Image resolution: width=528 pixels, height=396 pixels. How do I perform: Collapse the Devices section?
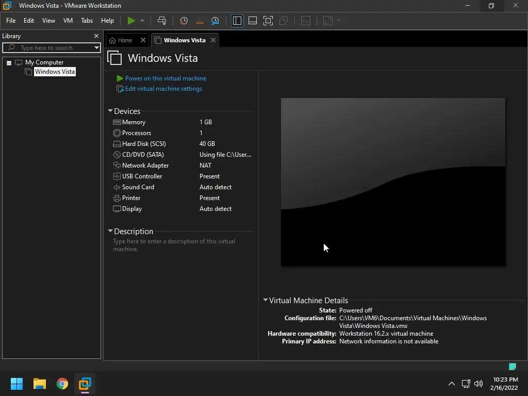coord(110,111)
